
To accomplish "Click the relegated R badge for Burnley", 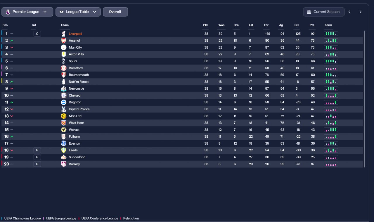I will [x=37, y=164].
